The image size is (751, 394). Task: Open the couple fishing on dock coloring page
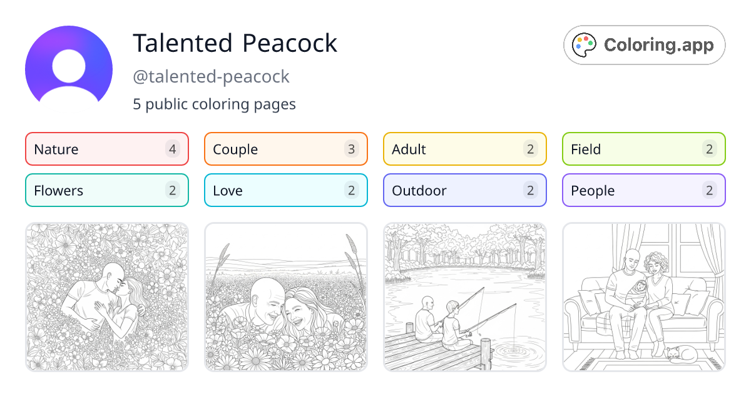464,297
